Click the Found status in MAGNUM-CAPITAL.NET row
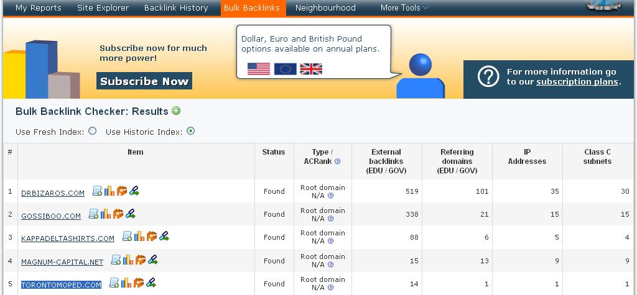 [x=274, y=260]
